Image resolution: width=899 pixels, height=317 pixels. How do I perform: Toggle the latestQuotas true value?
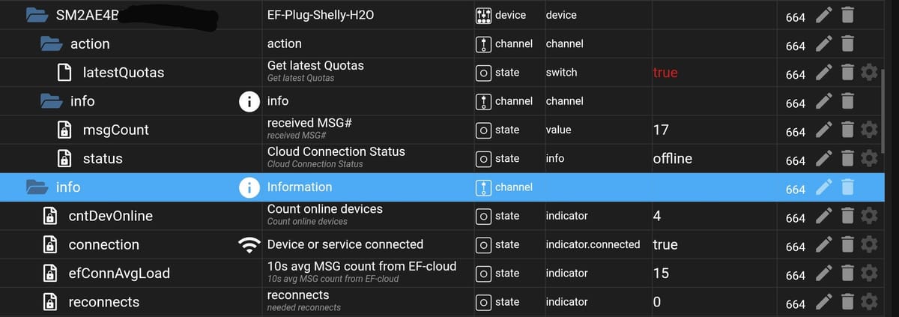[x=665, y=73]
